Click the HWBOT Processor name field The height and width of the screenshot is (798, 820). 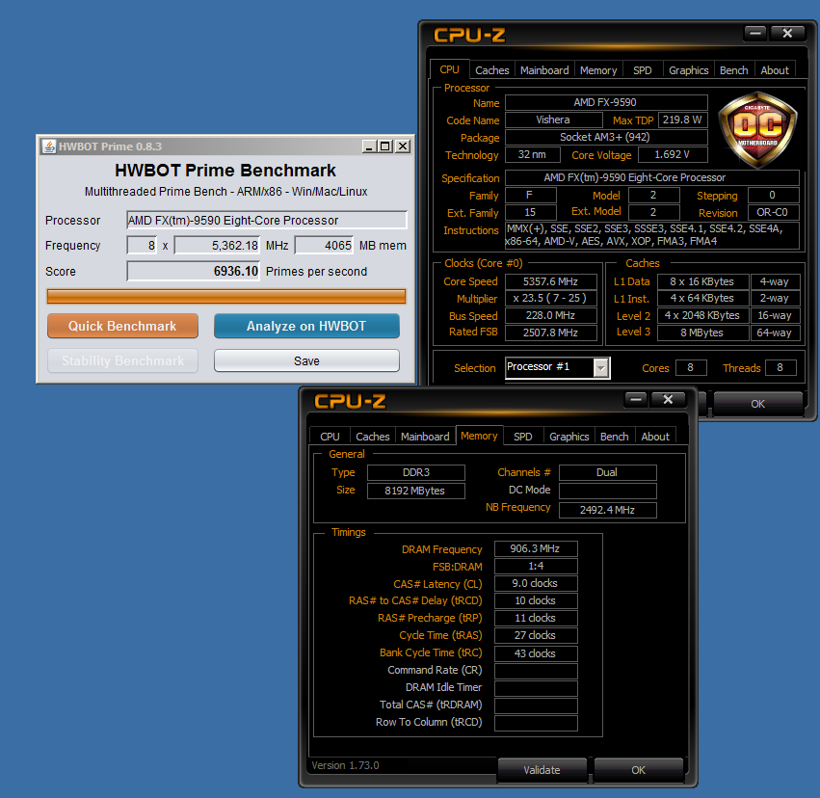267,220
